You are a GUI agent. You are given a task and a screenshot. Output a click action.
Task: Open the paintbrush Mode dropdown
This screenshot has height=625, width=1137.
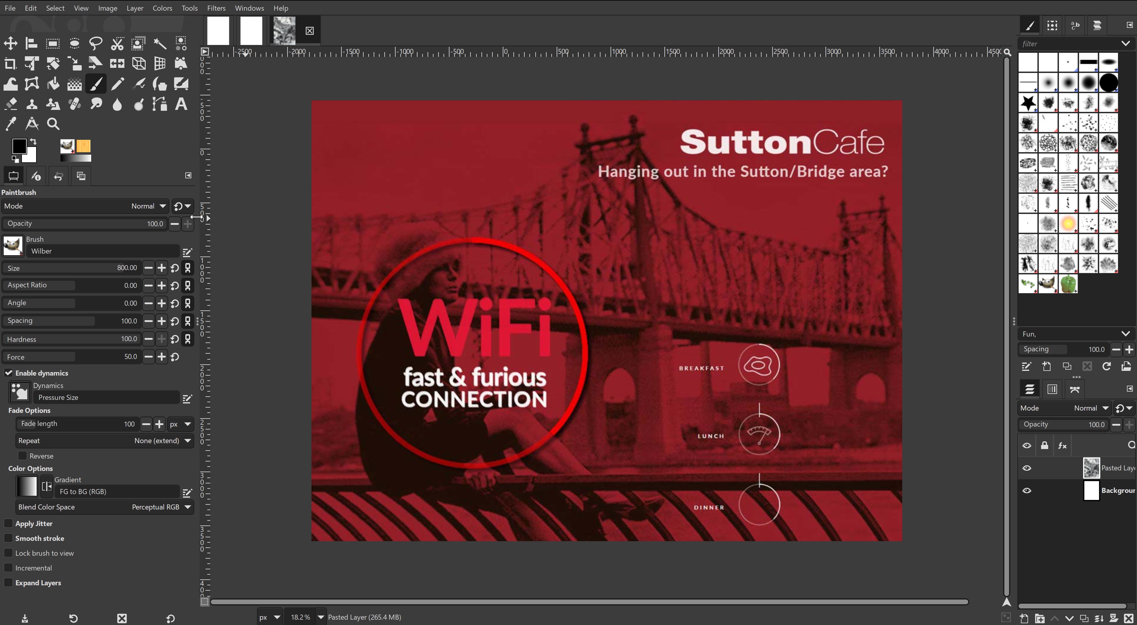pyautogui.click(x=148, y=206)
